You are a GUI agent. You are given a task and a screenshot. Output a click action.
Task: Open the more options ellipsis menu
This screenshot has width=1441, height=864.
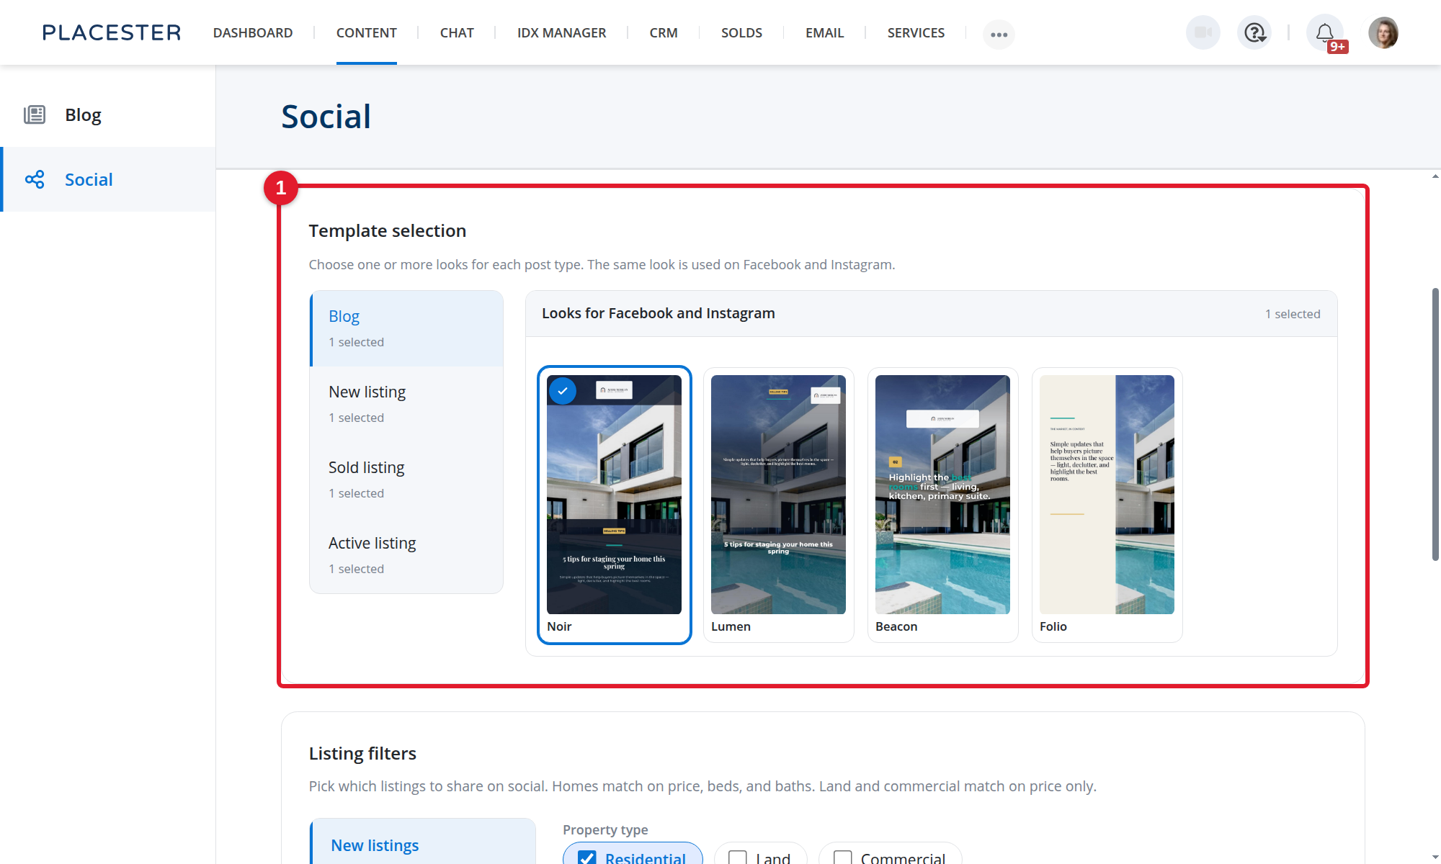point(999,34)
